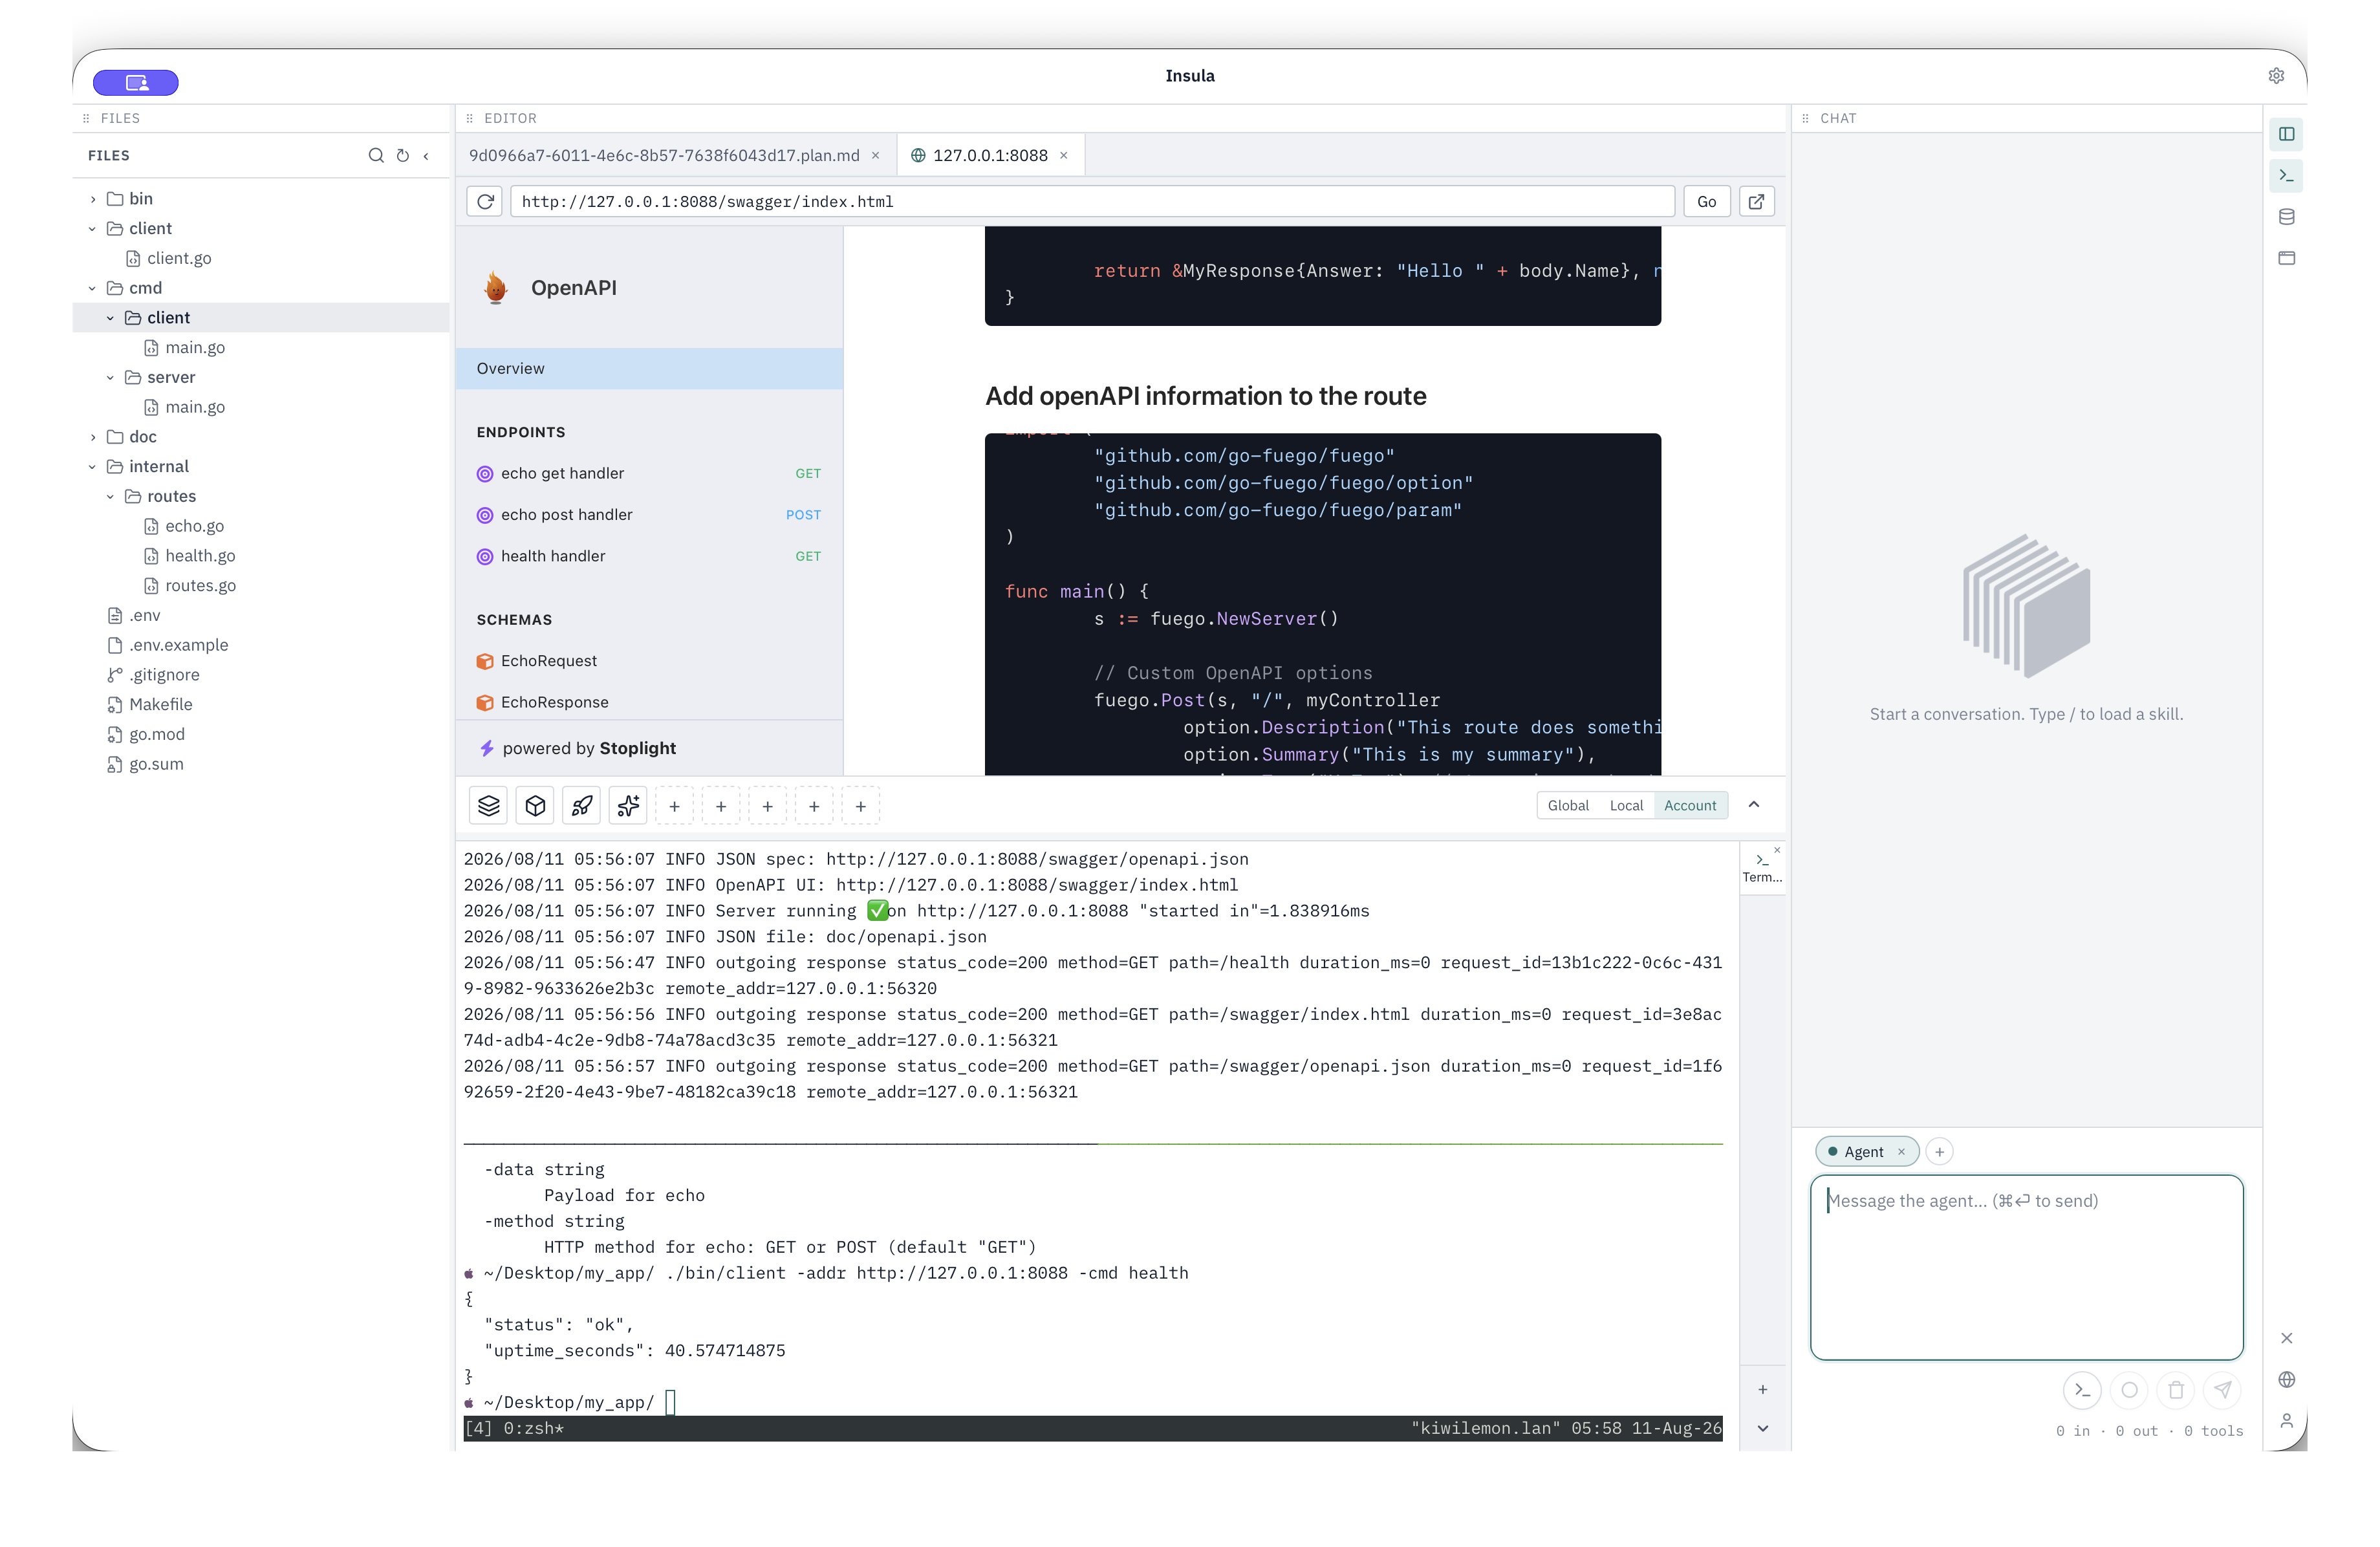Image resolution: width=2380 pixels, height=1547 pixels.
Task: Switch to 127.0.0.1:8088 tab
Action: click(990, 155)
